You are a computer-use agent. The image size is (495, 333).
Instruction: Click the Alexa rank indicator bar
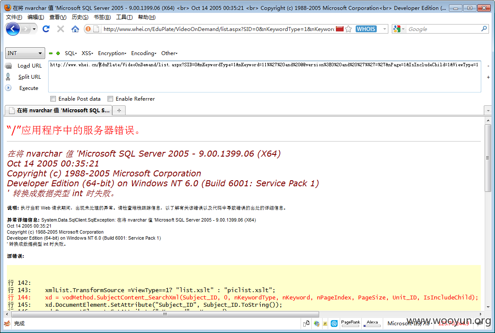pos(372,323)
